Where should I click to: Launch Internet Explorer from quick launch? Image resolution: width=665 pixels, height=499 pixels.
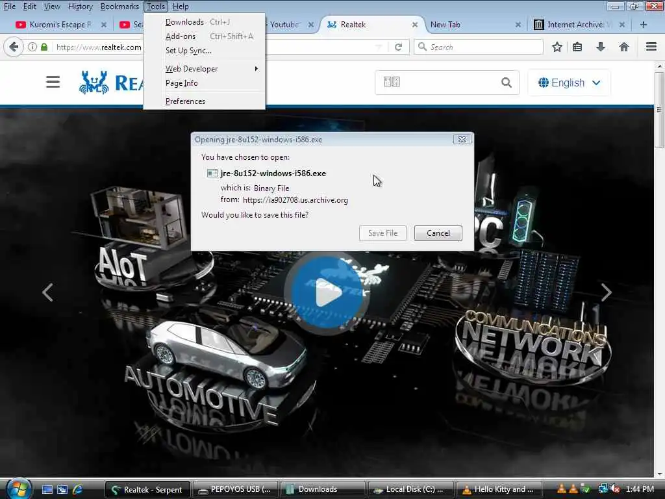(x=78, y=490)
